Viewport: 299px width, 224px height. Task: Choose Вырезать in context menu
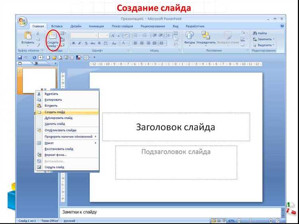pyautogui.click(x=67, y=94)
